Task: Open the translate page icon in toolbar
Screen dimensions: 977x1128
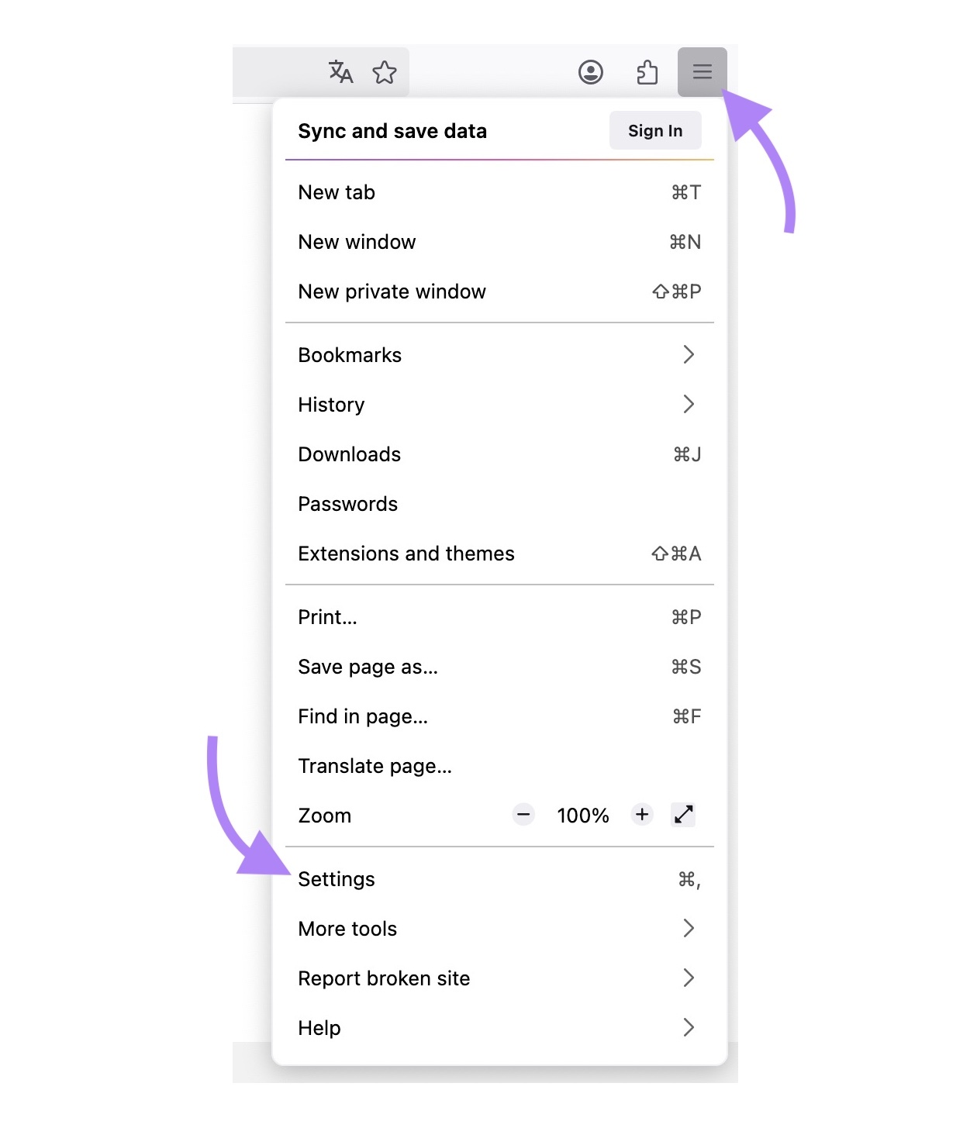Action: [340, 72]
